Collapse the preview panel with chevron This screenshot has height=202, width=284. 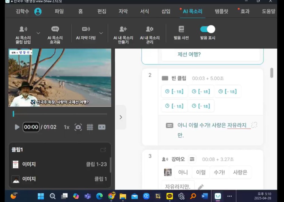click(121, 117)
